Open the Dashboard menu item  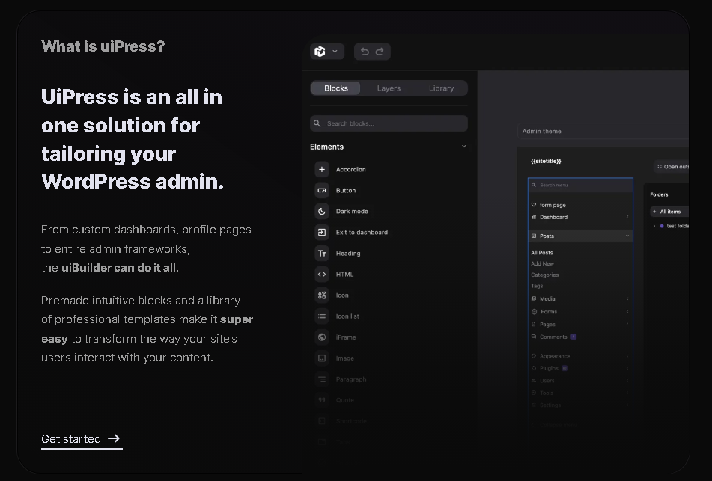(x=553, y=218)
